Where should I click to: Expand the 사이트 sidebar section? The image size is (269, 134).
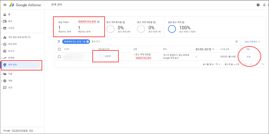pyautogui.click(x=2, y=28)
